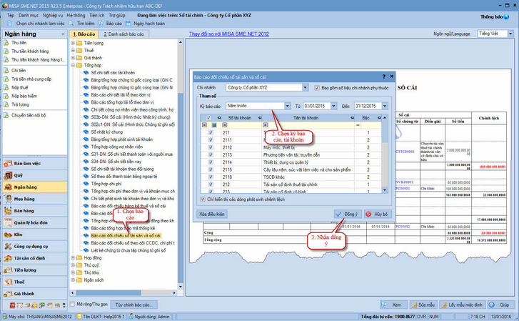The image size is (519, 321).
Task: Switch to 1. Báo cáo tab
Action: (84, 34)
